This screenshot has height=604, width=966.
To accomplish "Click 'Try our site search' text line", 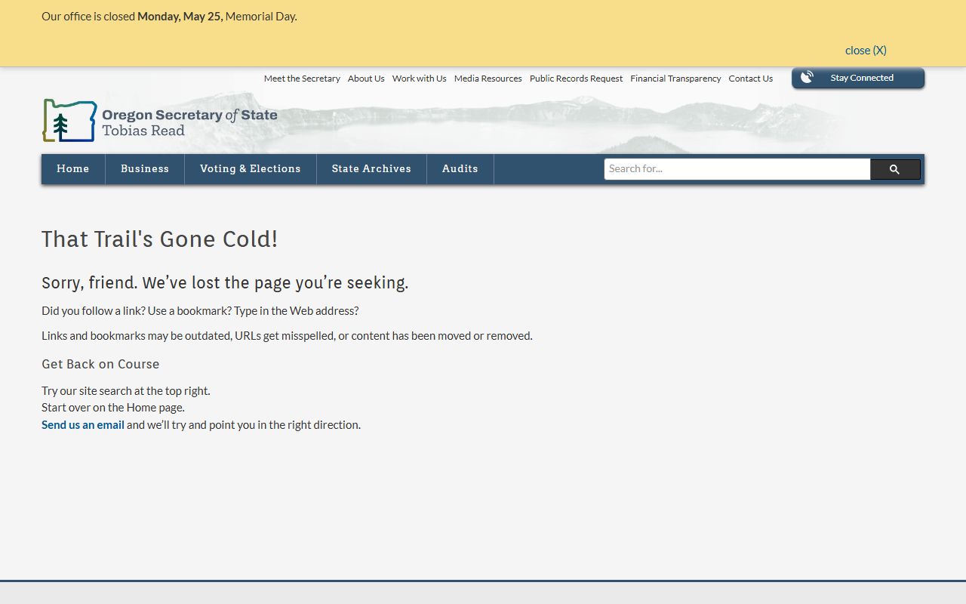I will pyautogui.click(x=126, y=391).
